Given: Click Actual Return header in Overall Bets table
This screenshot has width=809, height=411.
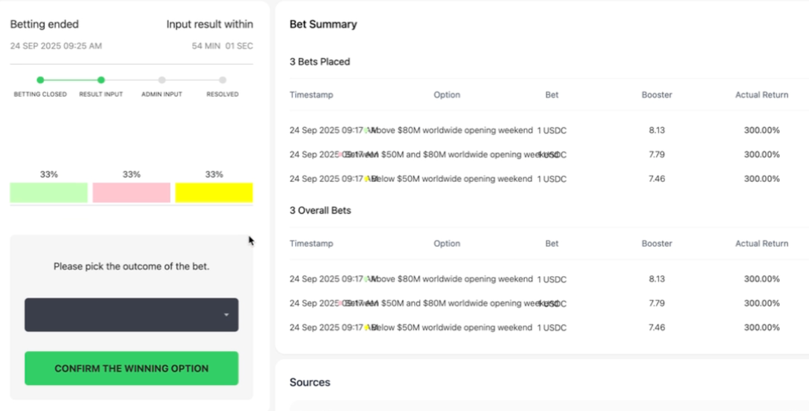Looking at the screenshot, I should (x=762, y=244).
